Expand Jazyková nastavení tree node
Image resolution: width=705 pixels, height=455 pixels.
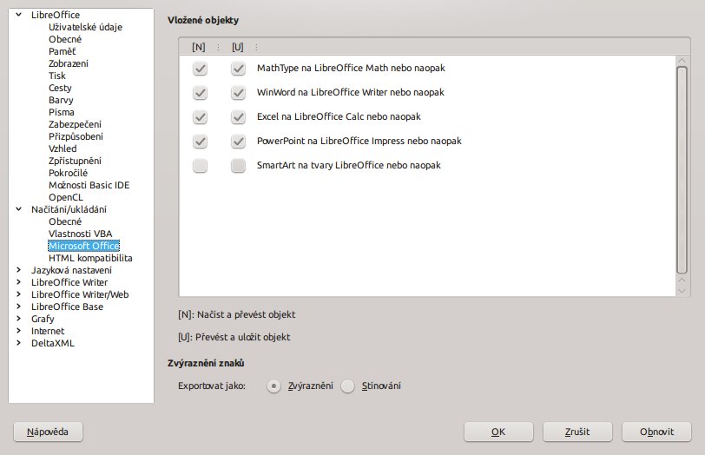pyautogui.click(x=18, y=270)
